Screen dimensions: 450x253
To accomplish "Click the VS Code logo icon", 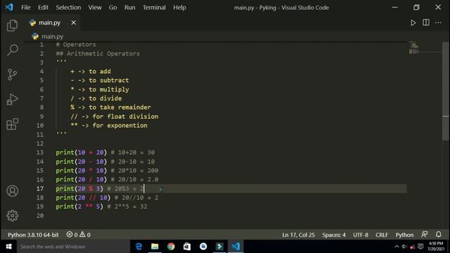I will click(x=9, y=7).
